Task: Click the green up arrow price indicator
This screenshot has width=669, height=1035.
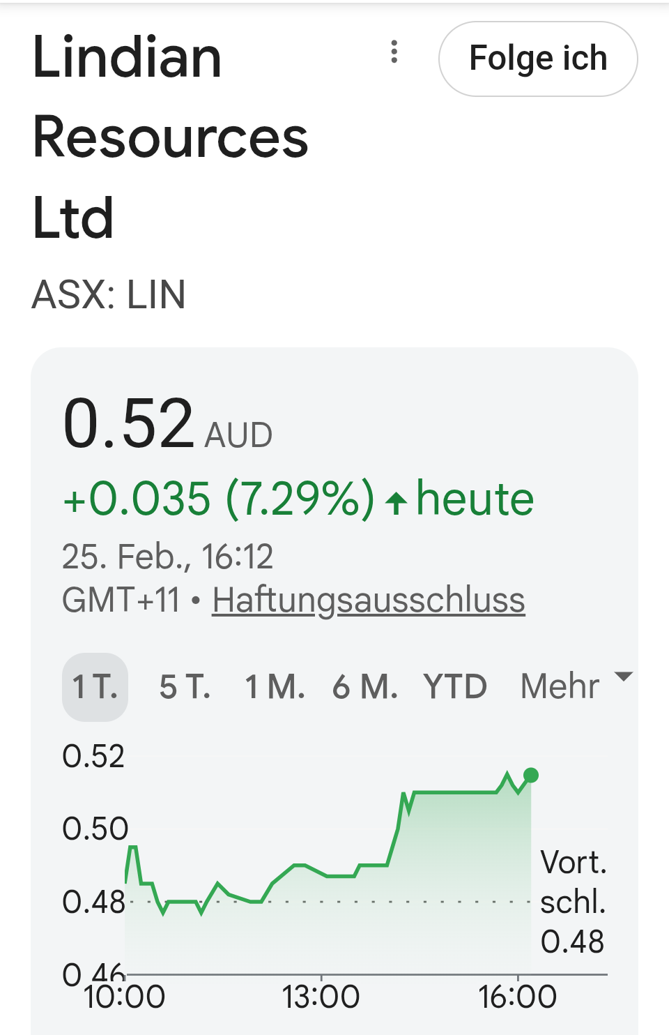Action: (x=396, y=502)
